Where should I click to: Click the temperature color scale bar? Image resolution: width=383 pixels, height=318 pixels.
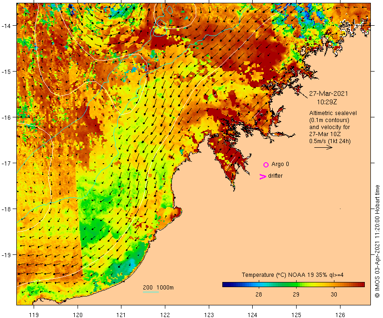(x=293, y=284)
